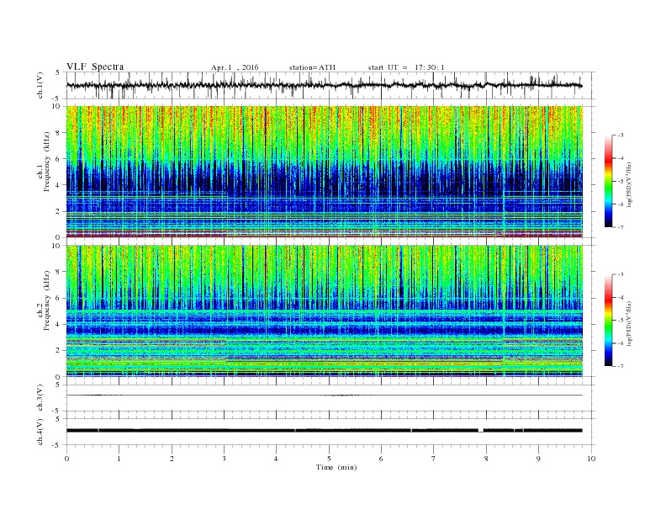Click the "9" minute tick label
666x515 pixels.
tap(538, 459)
